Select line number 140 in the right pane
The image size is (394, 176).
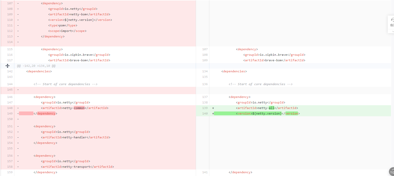205,113
